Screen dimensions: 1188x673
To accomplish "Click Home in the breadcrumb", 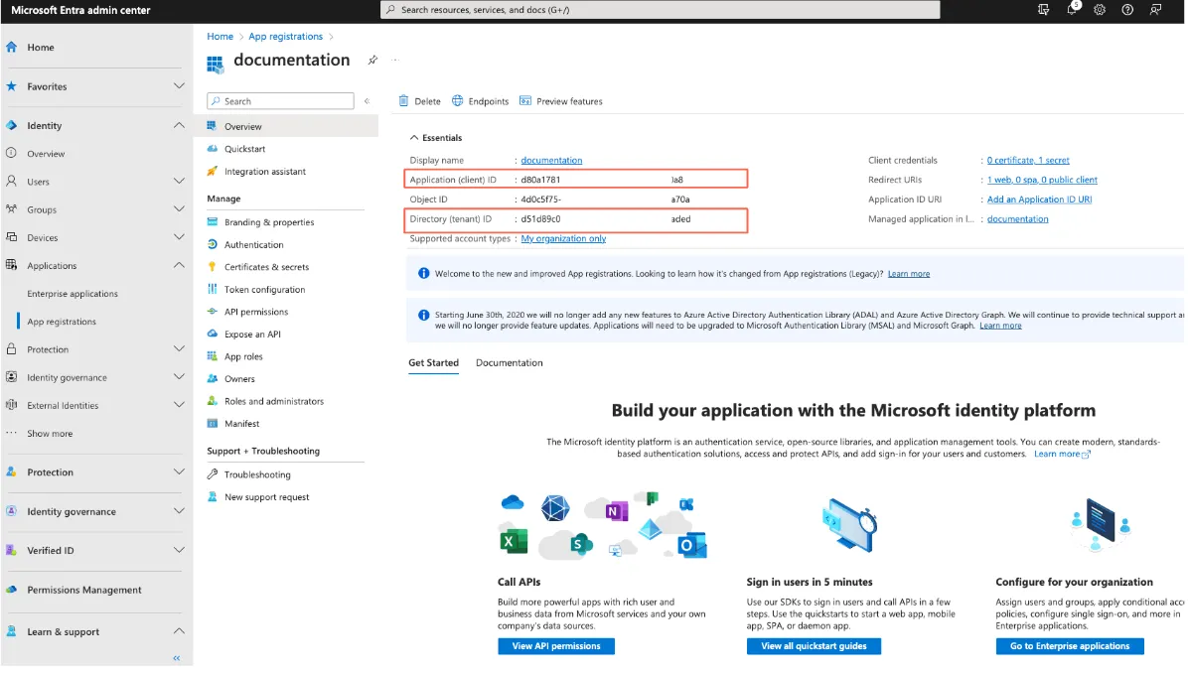I will tap(221, 37).
